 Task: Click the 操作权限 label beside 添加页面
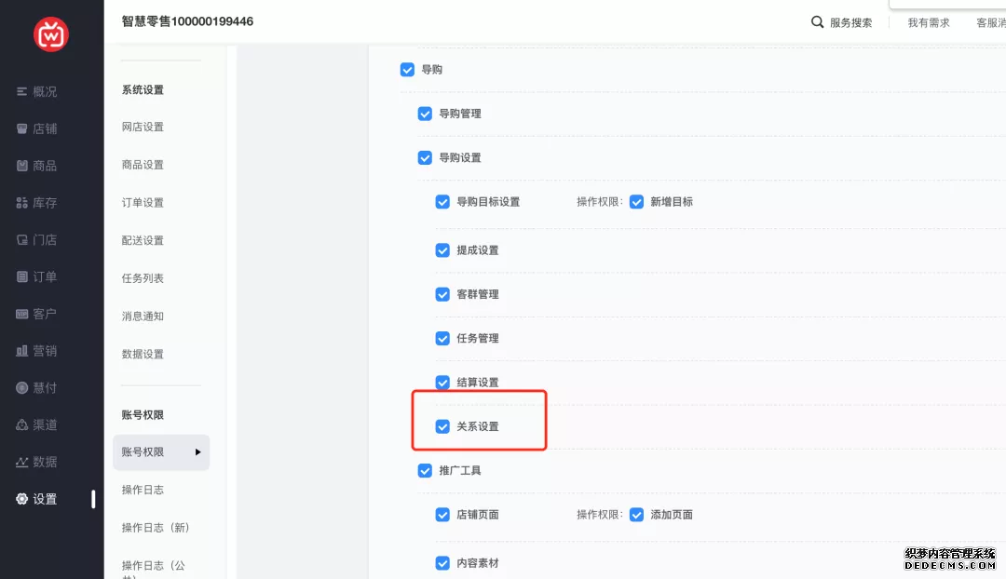[x=599, y=515]
